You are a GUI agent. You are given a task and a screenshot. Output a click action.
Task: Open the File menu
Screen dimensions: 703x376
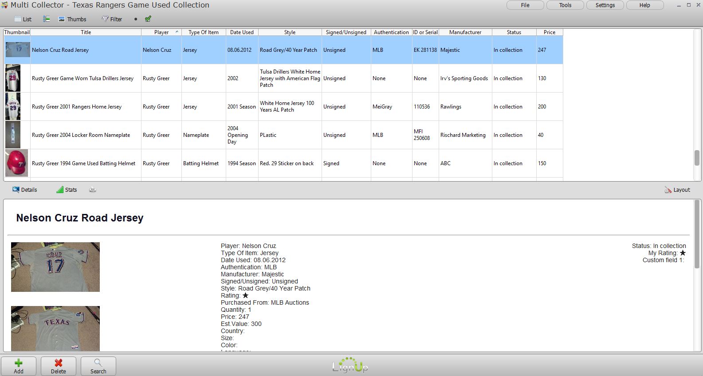(x=525, y=5)
